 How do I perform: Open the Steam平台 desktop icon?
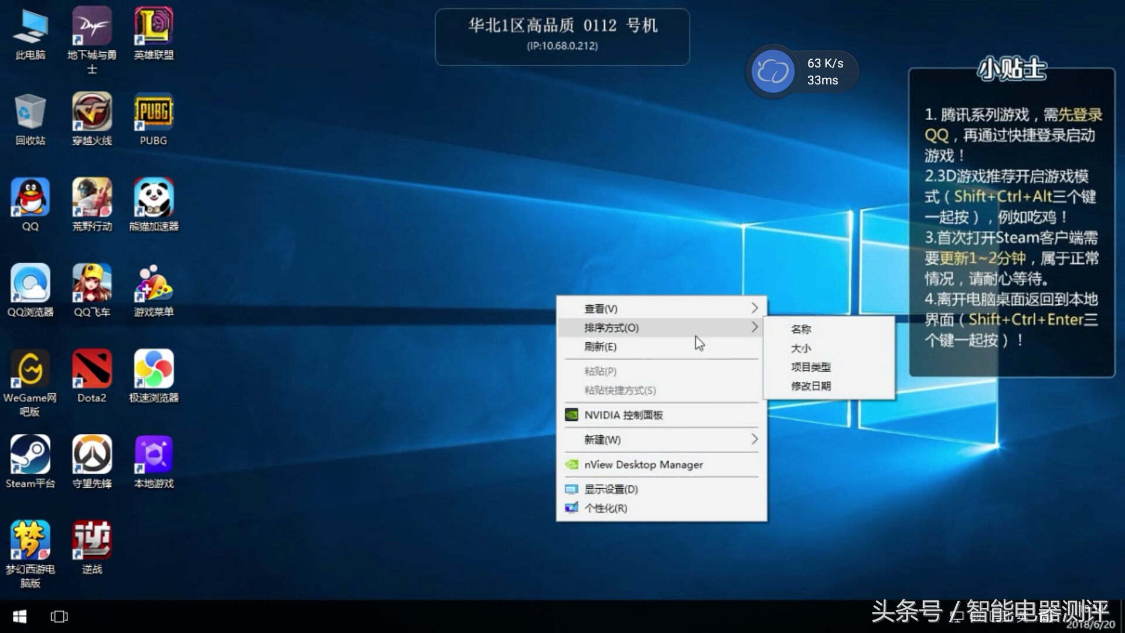(x=30, y=455)
